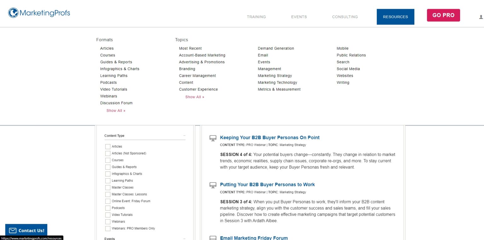Click the MarketingProfs logo

38,13
